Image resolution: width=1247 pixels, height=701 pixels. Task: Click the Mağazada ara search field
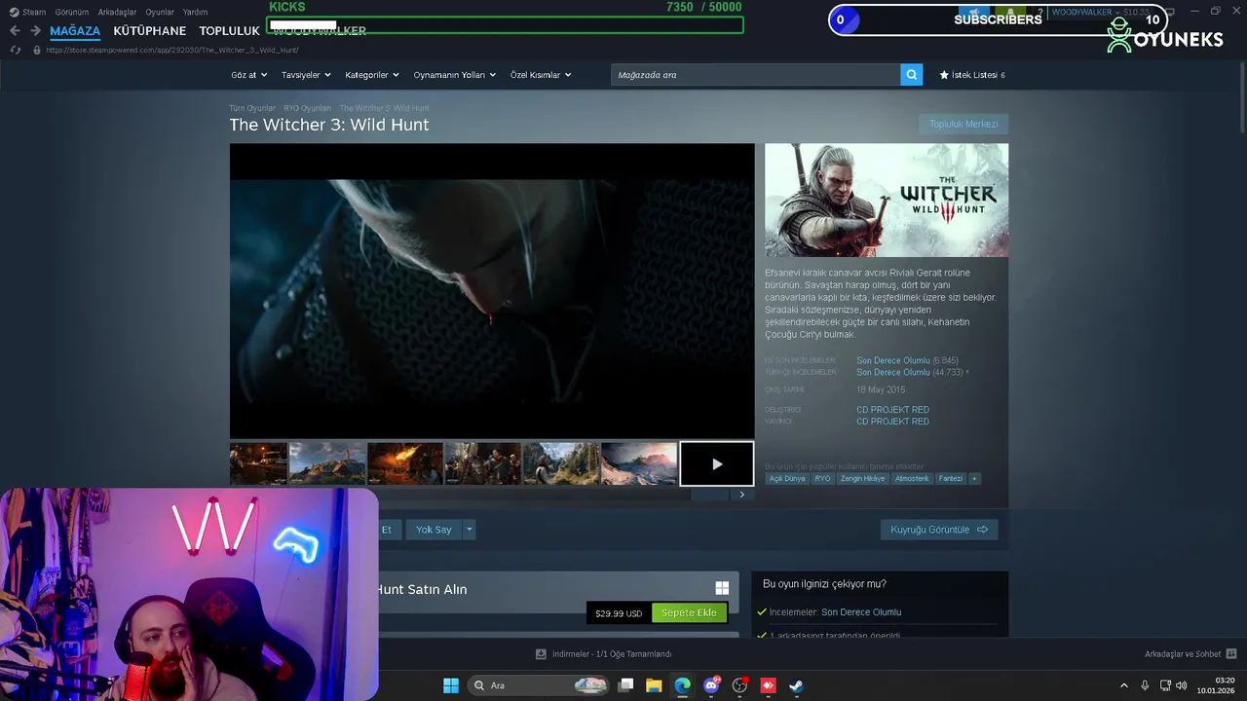coord(755,75)
